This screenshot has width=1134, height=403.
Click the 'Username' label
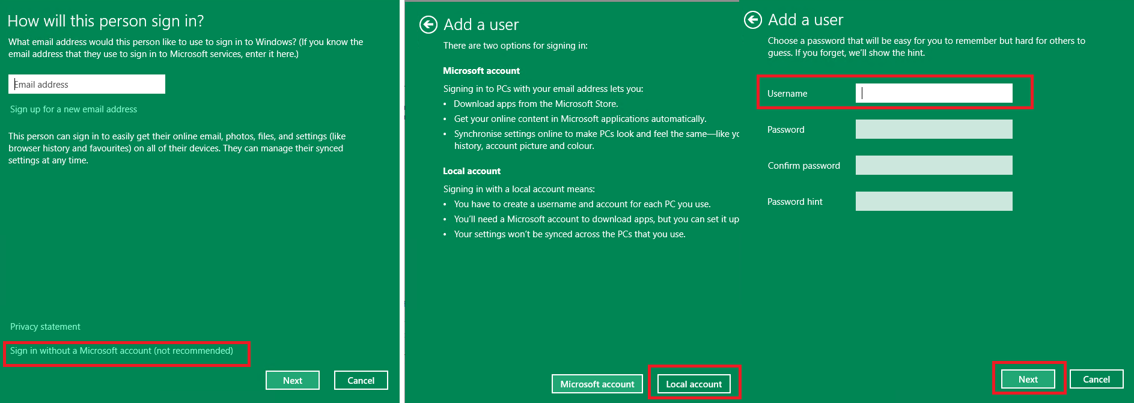(x=787, y=94)
